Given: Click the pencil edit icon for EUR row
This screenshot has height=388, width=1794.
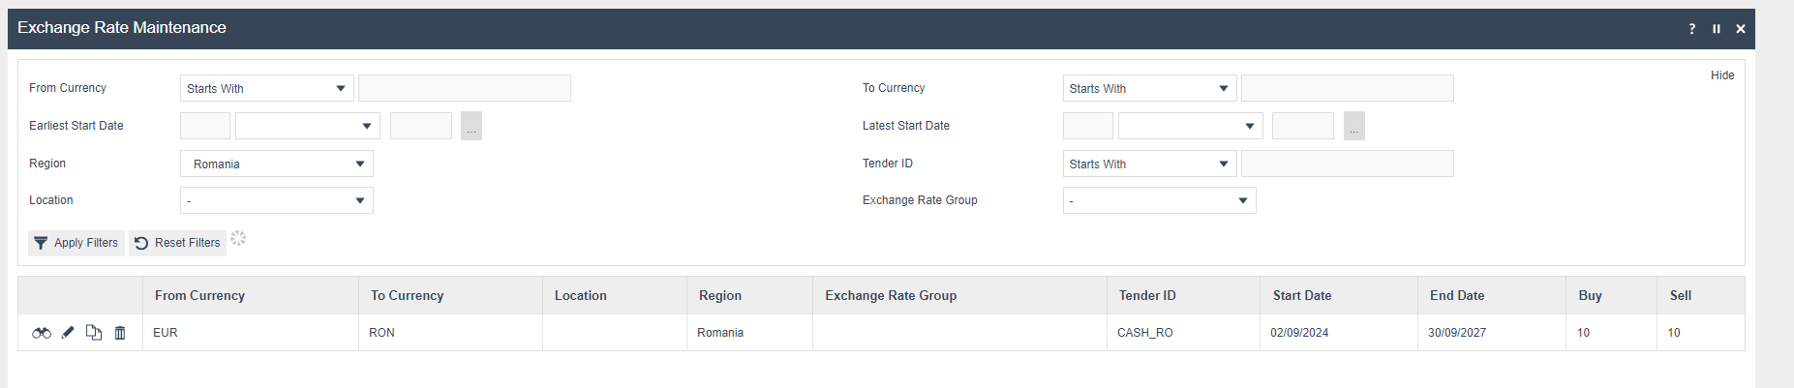Looking at the screenshot, I should [x=68, y=333].
